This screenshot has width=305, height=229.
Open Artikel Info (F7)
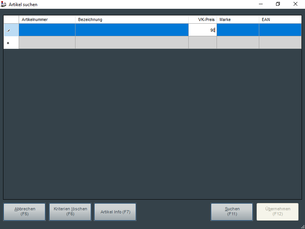(x=115, y=211)
